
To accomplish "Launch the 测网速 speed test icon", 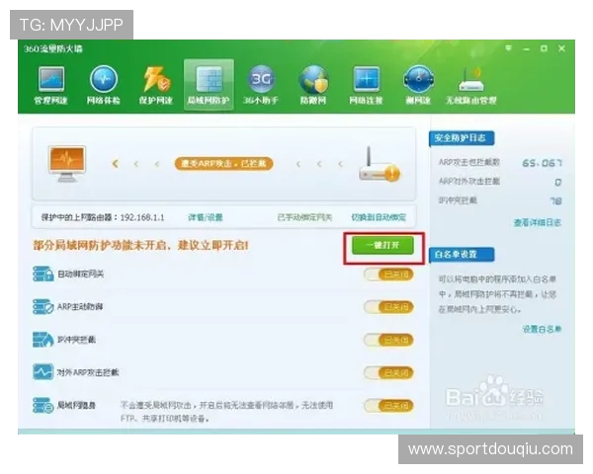I will pos(418,85).
